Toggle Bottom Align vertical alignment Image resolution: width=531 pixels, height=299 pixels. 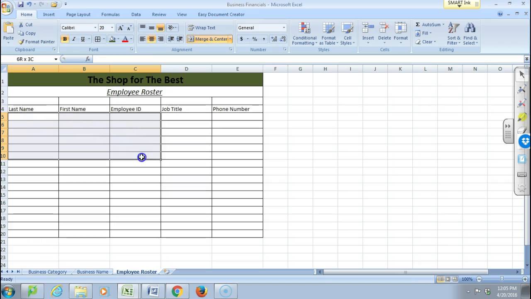tap(161, 28)
